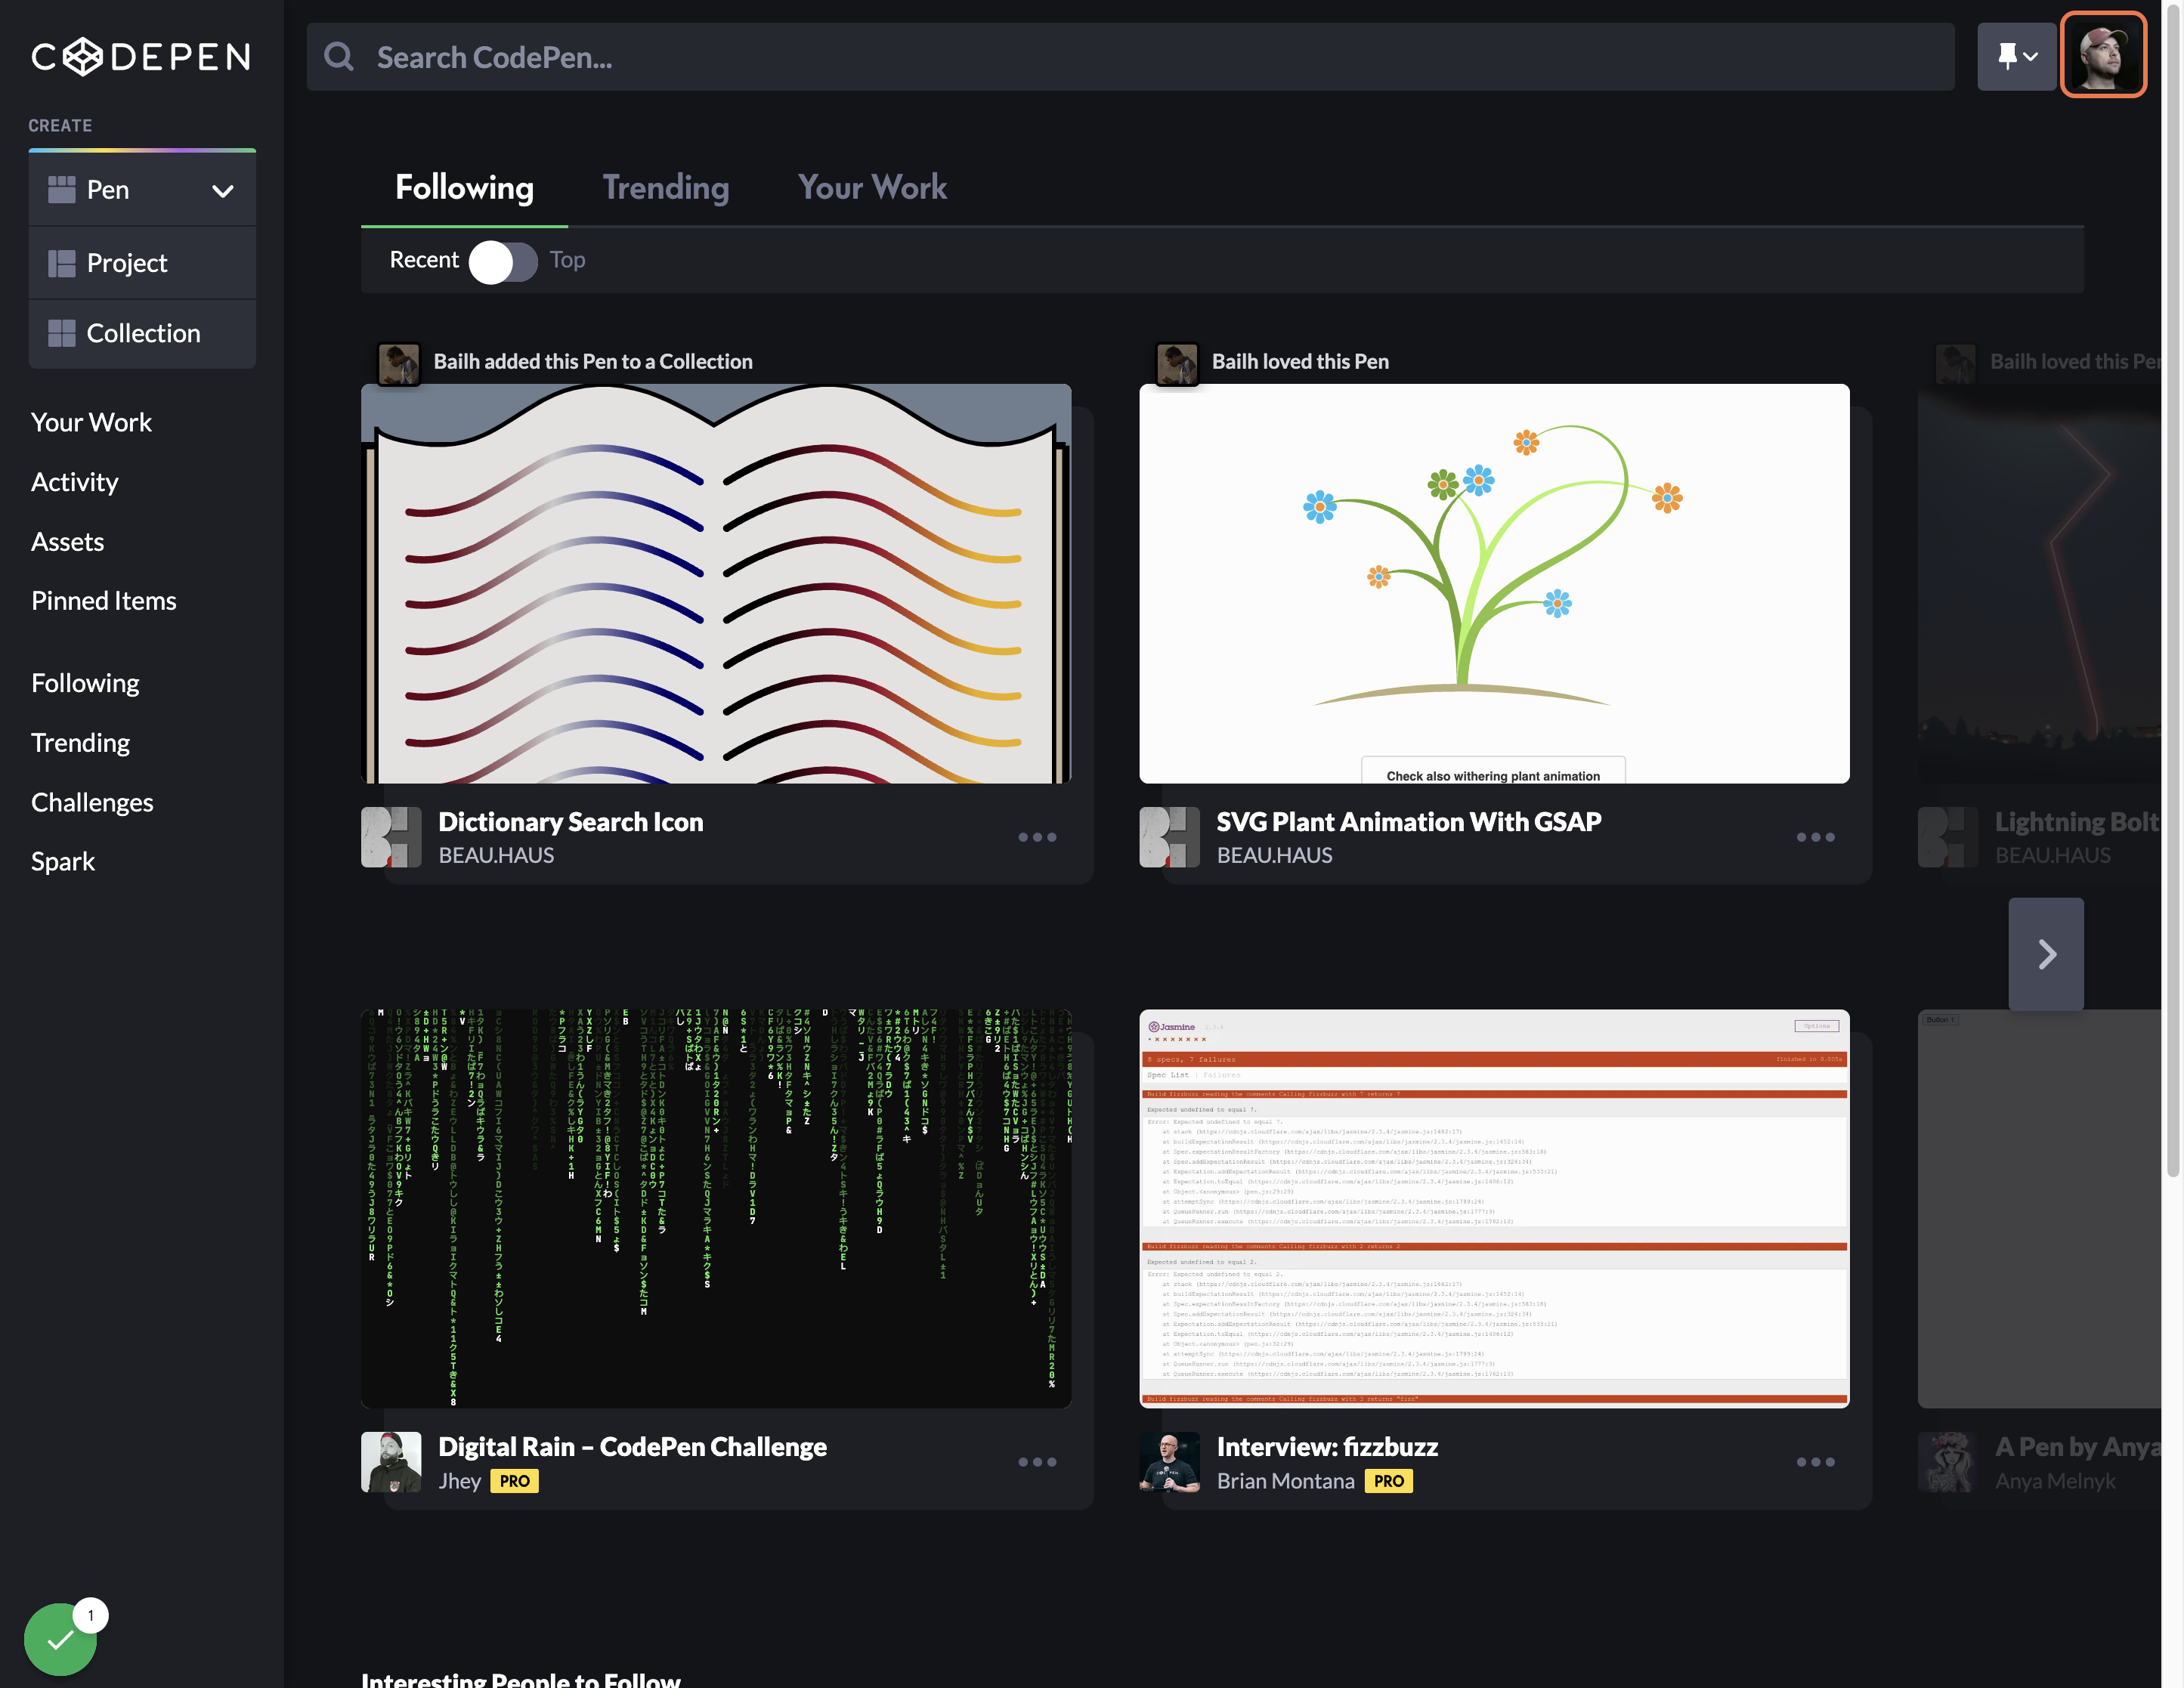Image resolution: width=2184 pixels, height=1688 pixels.
Task: Click Jhey's profile avatar
Action: (x=391, y=1462)
